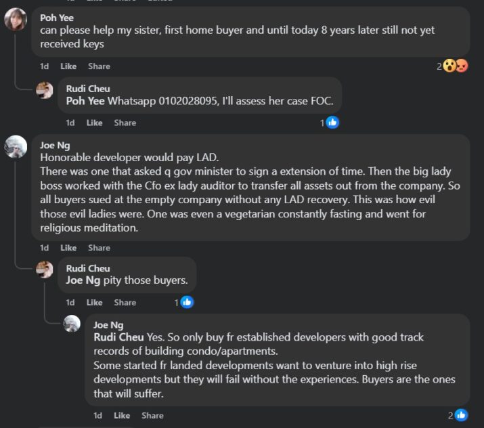Viewport: 484px width, 428px height.
Task: Like Rudi Cheu's Whatsapp reply
Action: [x=95, y=123]
